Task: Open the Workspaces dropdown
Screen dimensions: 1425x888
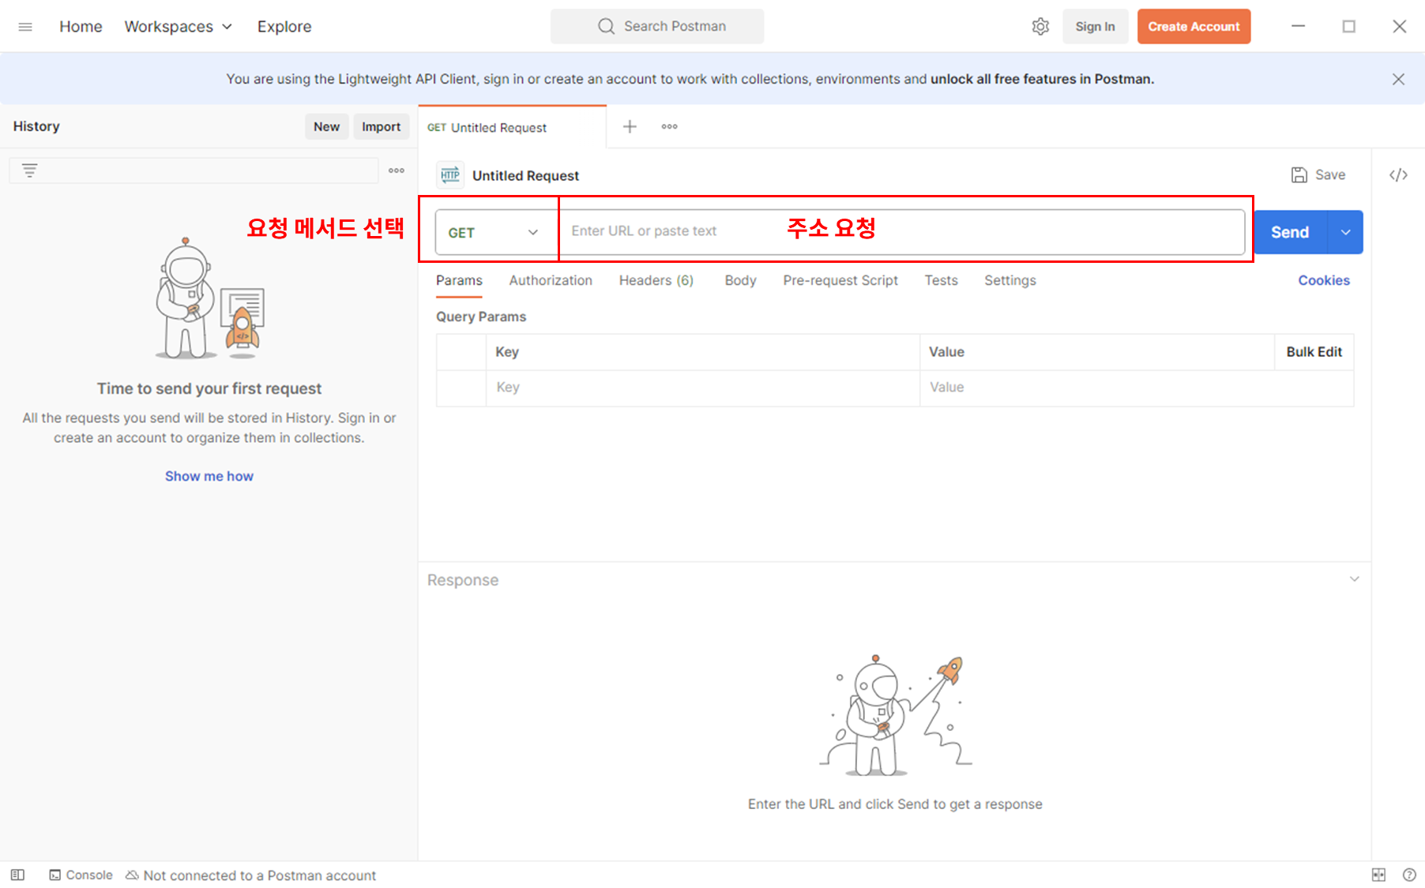Action: (x=179, y=27)
